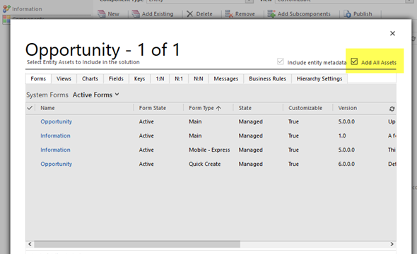Sort by the Form State column header

tap(153, 108)
